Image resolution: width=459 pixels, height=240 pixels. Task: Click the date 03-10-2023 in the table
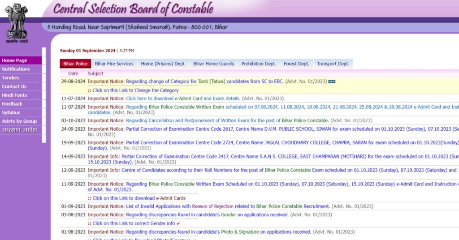click(73, 120)
